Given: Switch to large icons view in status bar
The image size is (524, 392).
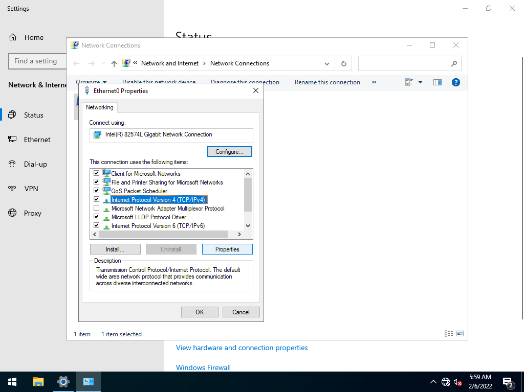Looking at the screenshot, I should tap(460, 334).
